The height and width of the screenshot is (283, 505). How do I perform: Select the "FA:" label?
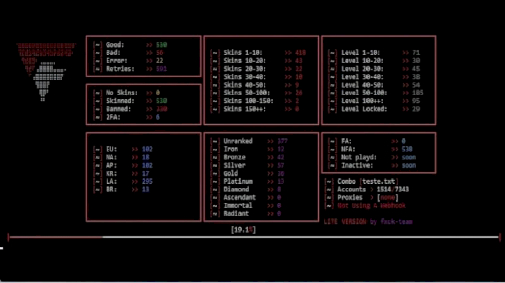coord(346,141)
